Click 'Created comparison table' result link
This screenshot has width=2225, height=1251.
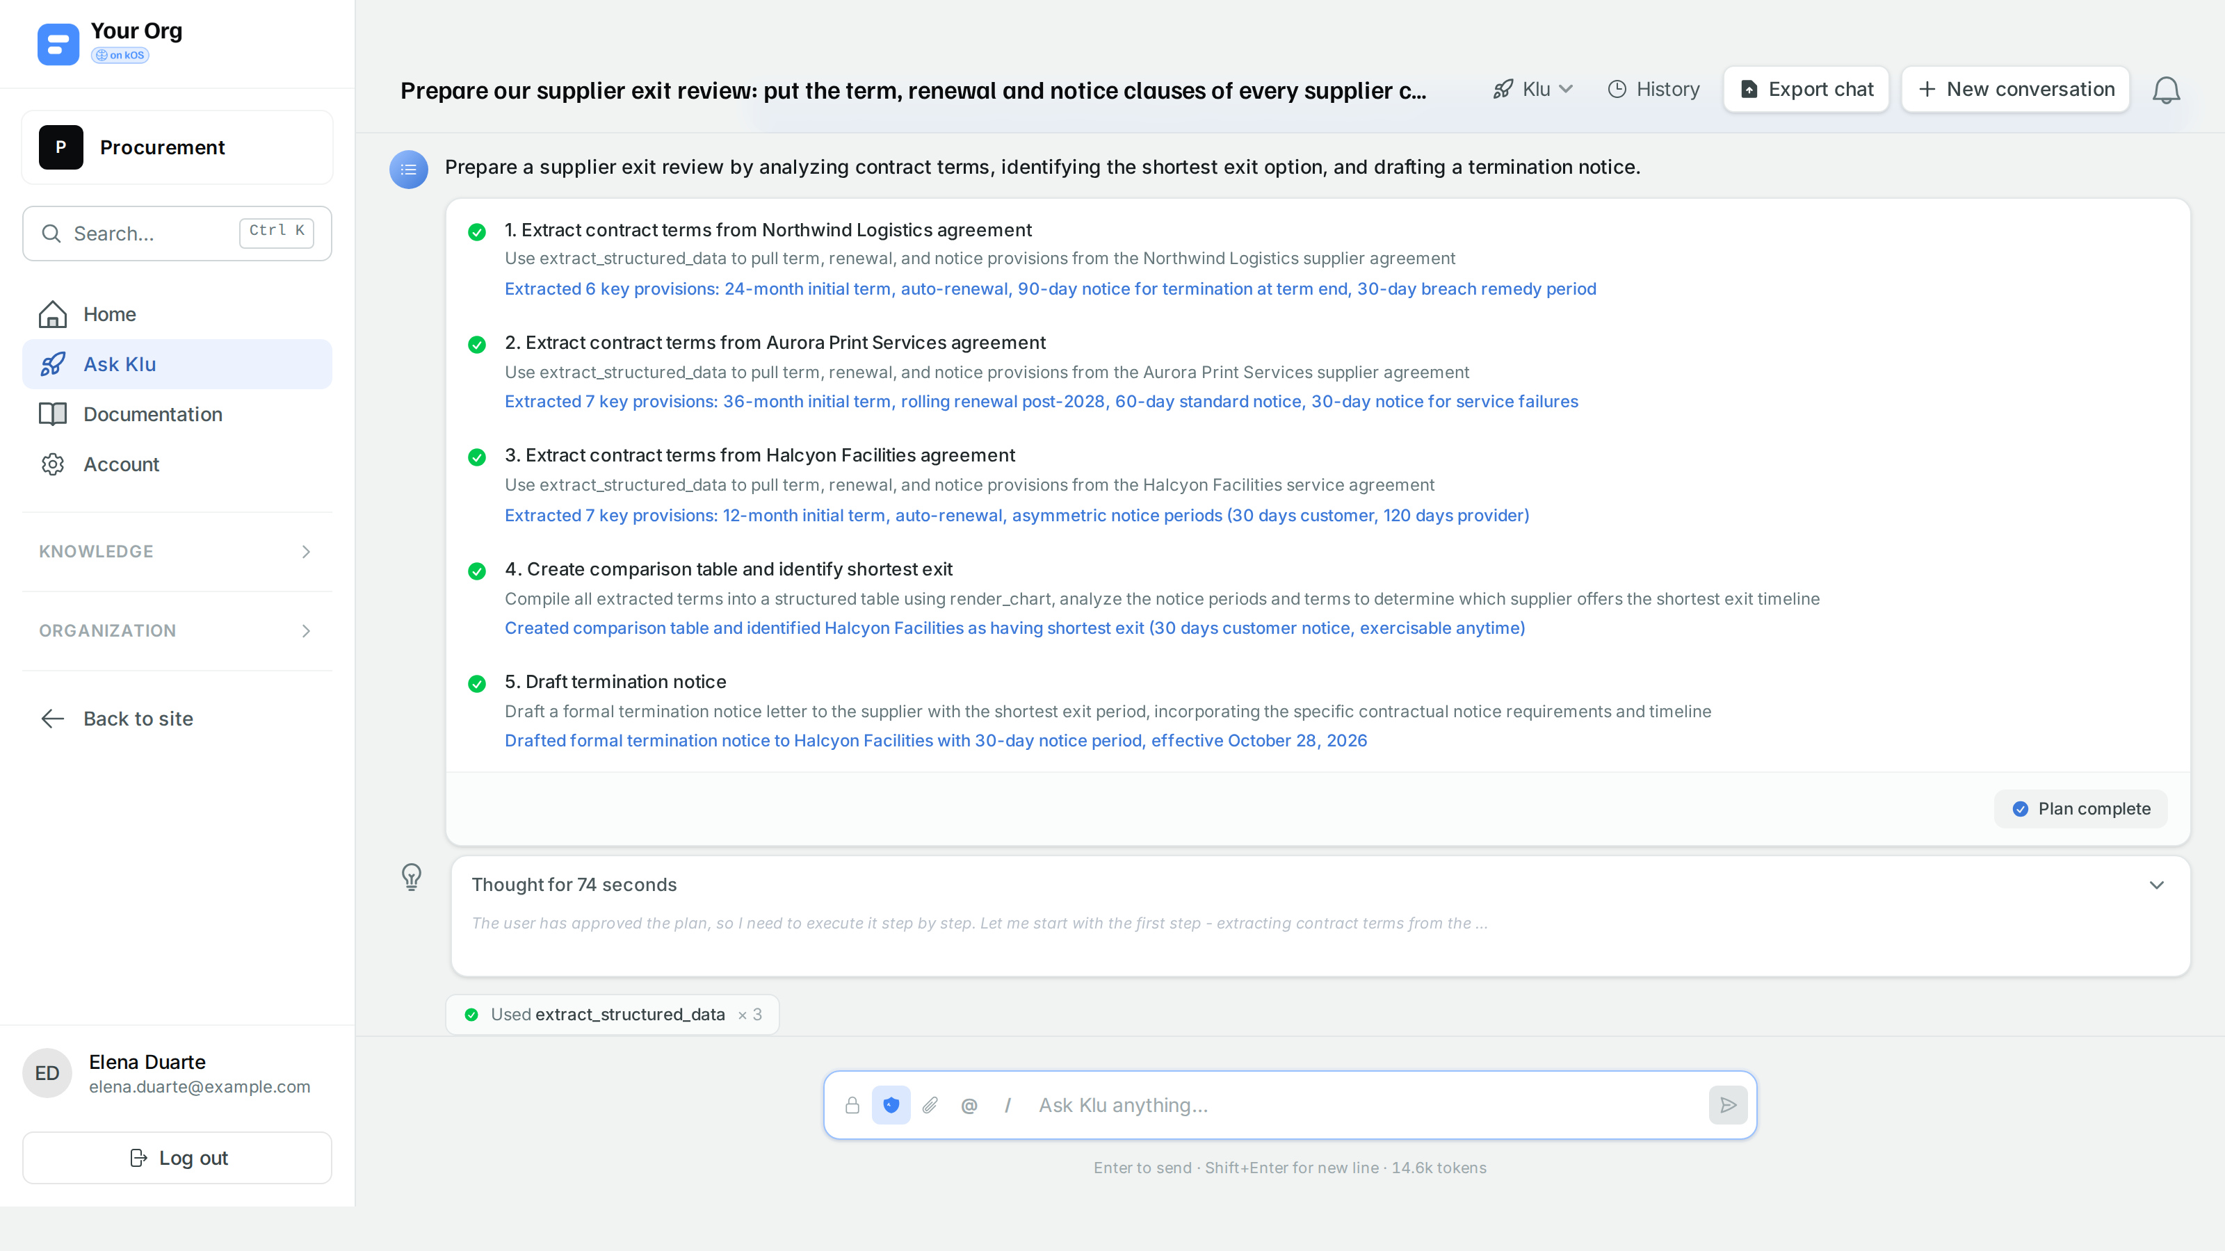pyautogui.click(x=1015, y=628)
